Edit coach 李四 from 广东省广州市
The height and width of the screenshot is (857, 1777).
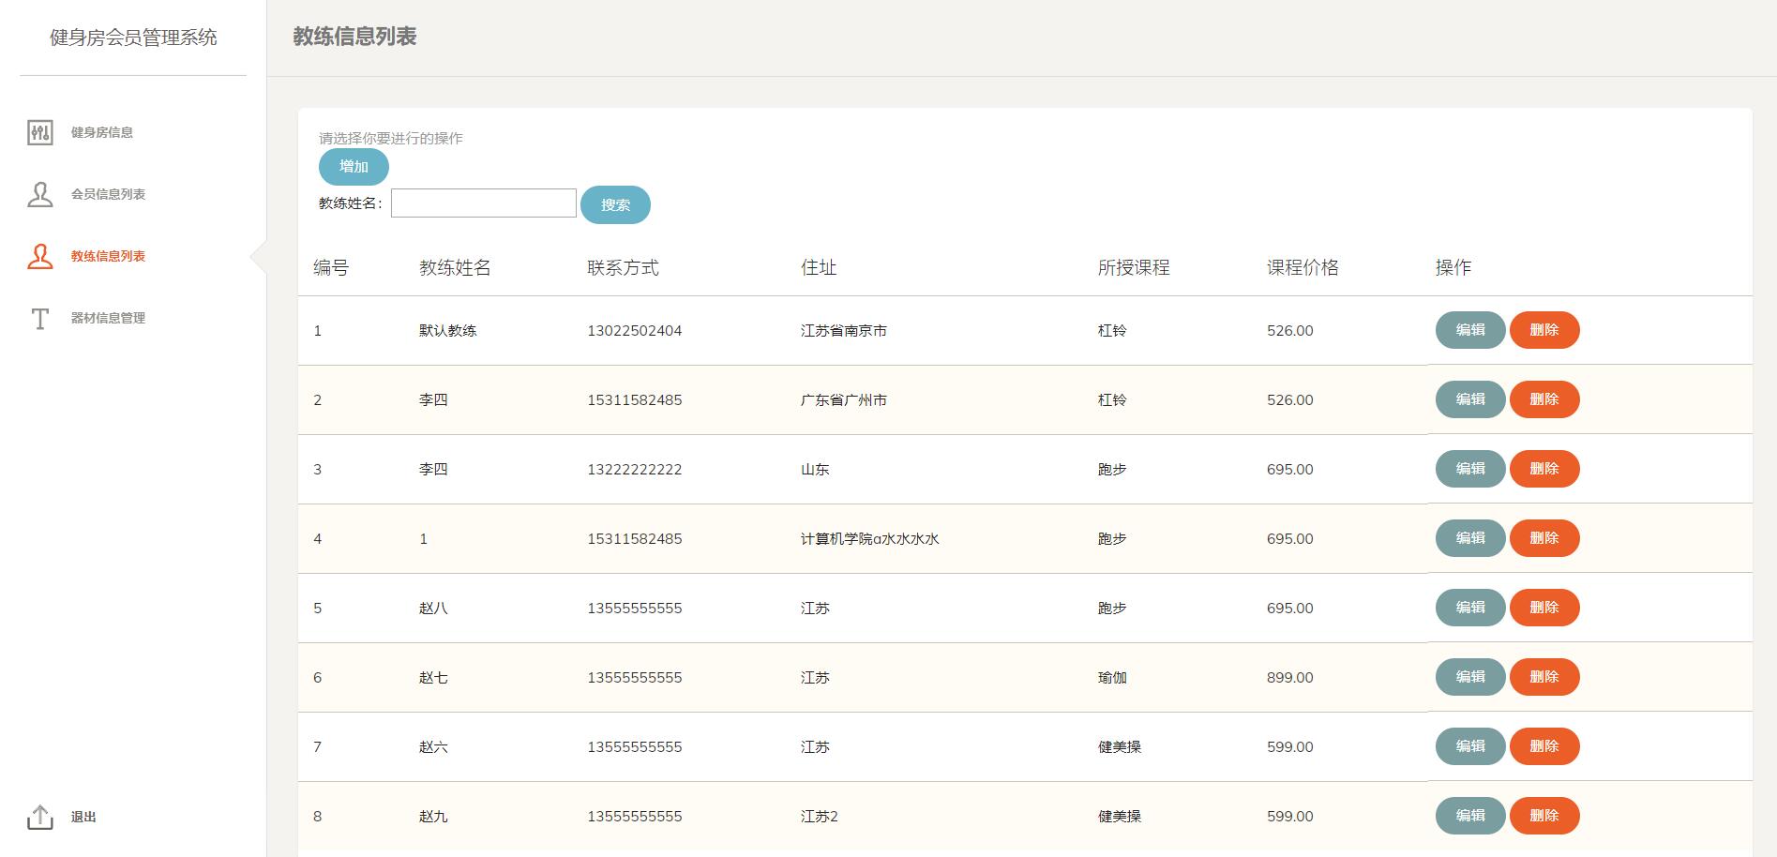(1469, 399)
